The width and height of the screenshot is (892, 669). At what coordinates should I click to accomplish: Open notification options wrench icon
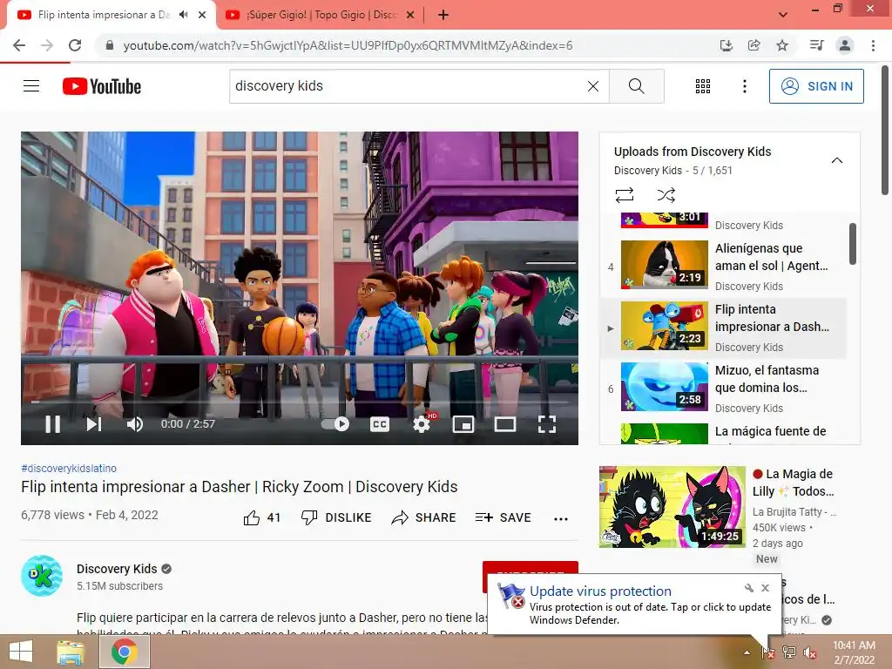coord(748,588)
